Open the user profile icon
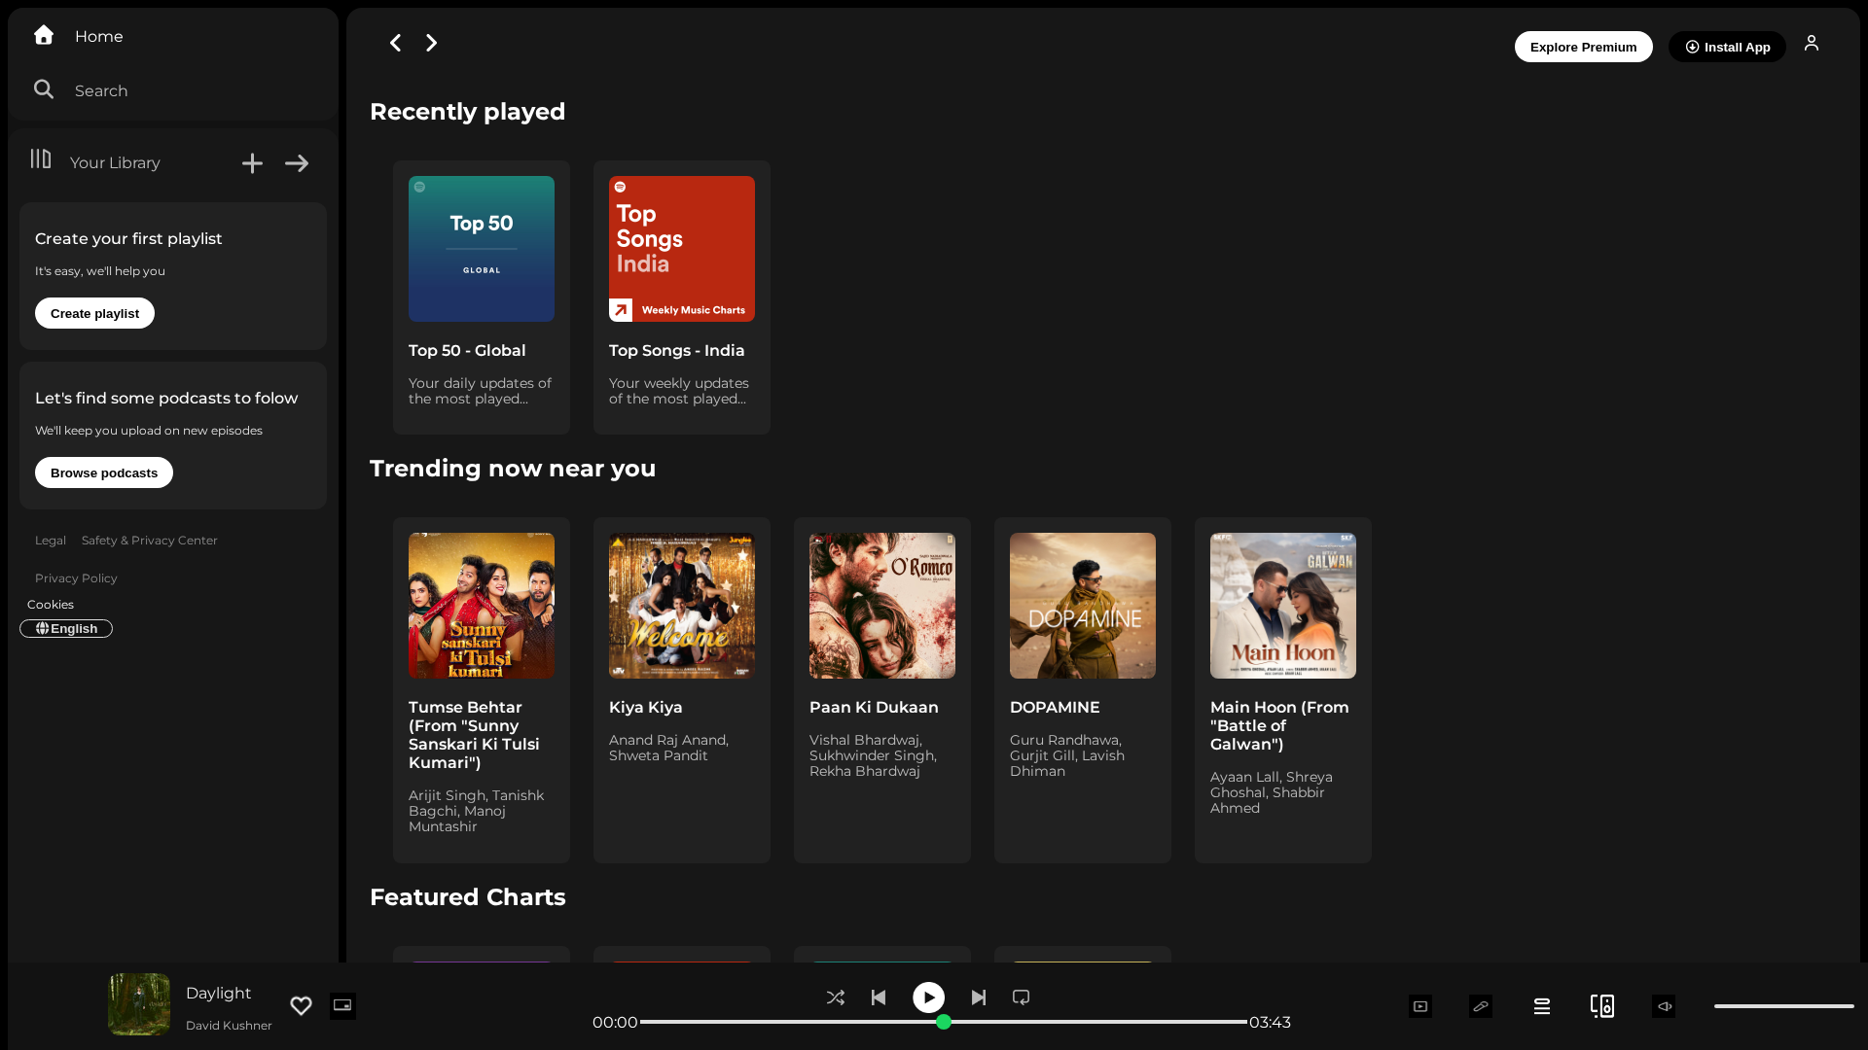Screen dimensions: 1868x1050 1811,43
